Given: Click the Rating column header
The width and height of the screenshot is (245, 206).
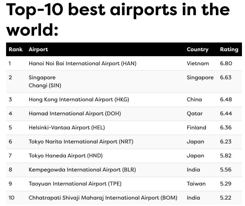Looking at the screenshot, I should pyautogui.click(x=229, y=49).
